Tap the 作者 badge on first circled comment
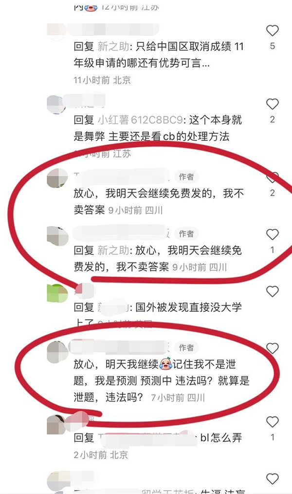 [186, 177]
